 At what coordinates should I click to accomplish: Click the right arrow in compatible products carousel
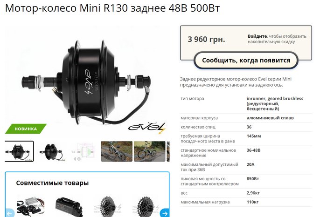[x=165, y=213]
